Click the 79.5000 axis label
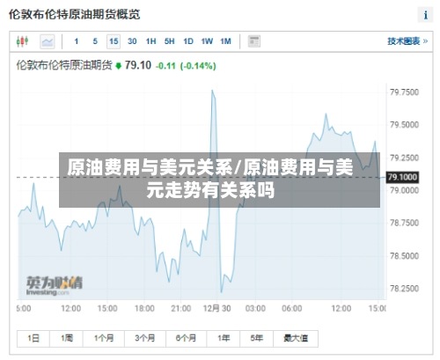440x360 pixels. pos(404,125)
